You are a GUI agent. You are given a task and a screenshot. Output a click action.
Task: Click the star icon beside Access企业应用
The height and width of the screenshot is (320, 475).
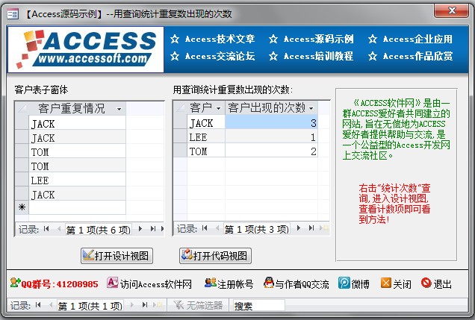pos(373,39)
